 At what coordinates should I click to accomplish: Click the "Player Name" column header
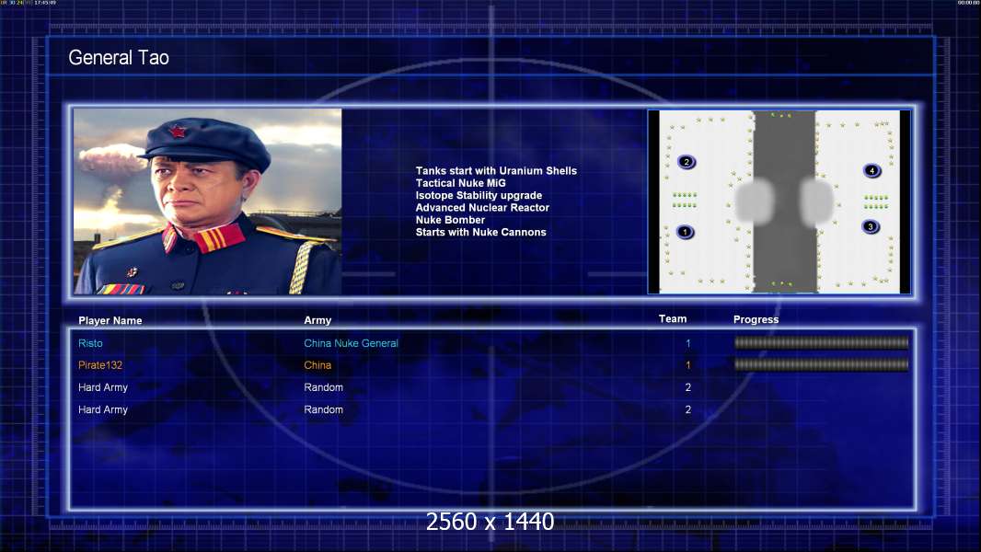tap(110, 321)
